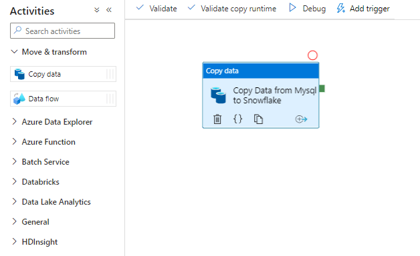420x256 pixels.
Task: Click the Validate button in the toolbar
Action: tap(156, 8)
